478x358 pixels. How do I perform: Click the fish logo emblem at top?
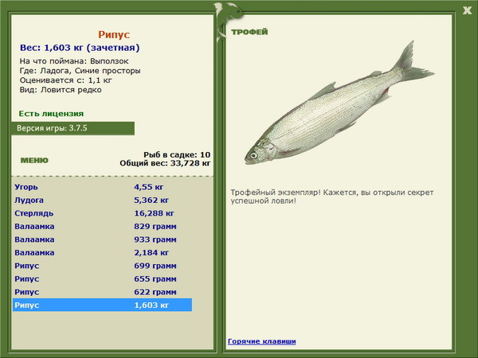[x=228, y=21]
